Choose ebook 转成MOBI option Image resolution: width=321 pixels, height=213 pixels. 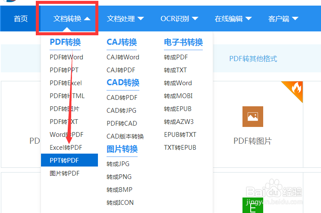point(178,96)
